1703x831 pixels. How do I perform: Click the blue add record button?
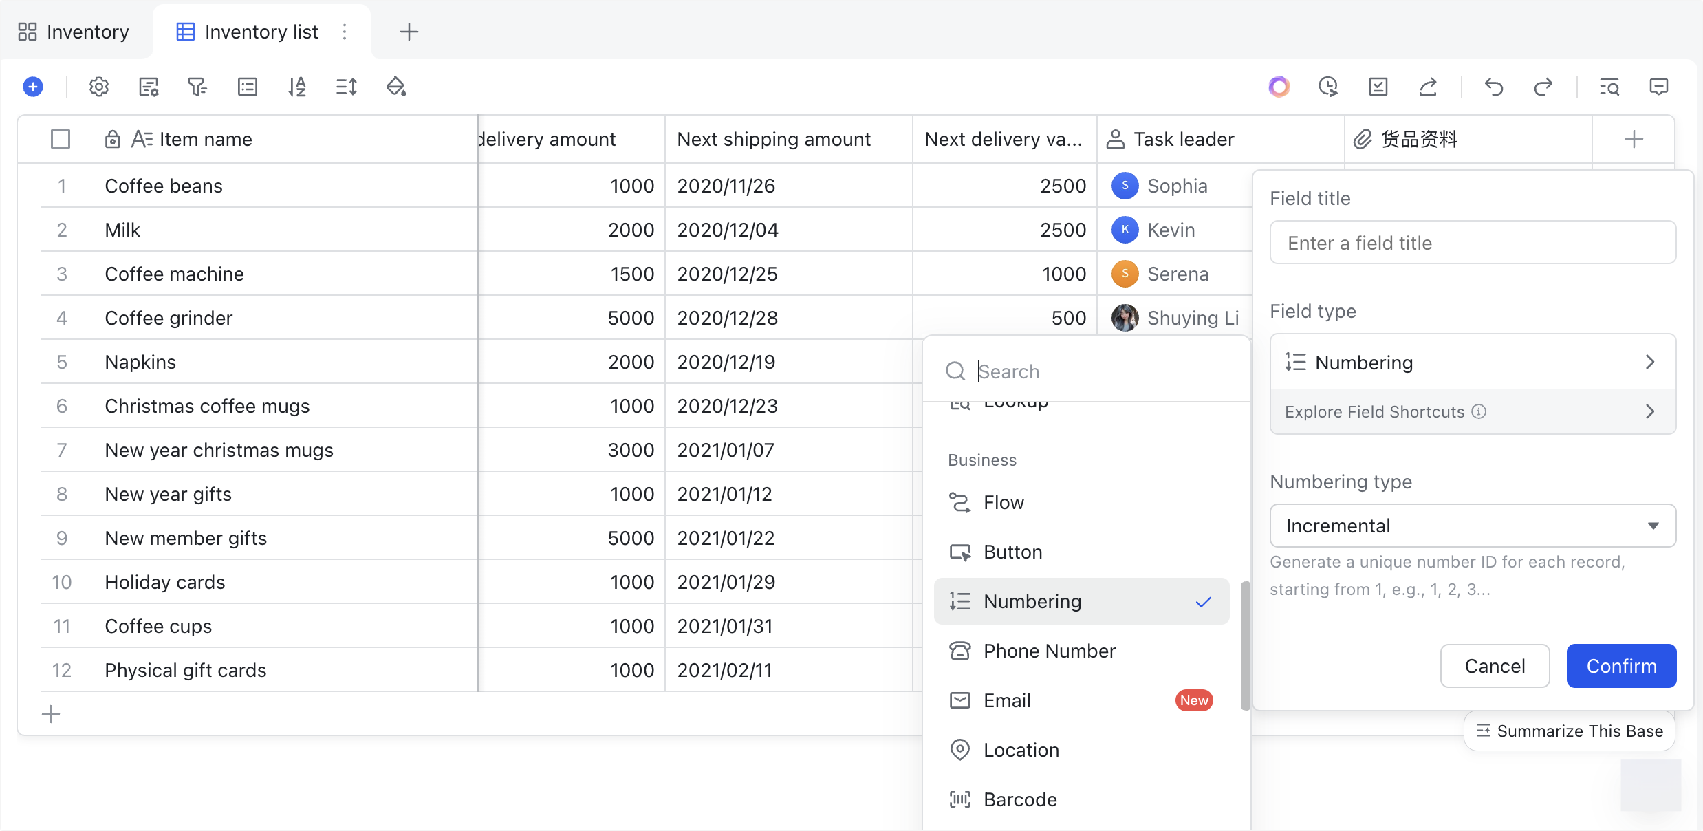(x=33, y=87)
